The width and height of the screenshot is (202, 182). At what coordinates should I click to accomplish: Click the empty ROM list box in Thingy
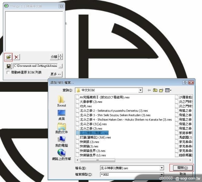click(x=34, y=31)
